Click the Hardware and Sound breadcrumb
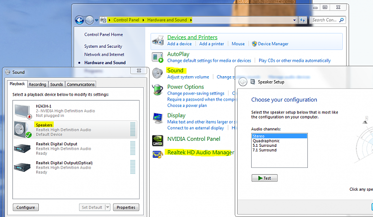Image resolution: width=373 pixels, height=217 pixels. coord(167,20)
